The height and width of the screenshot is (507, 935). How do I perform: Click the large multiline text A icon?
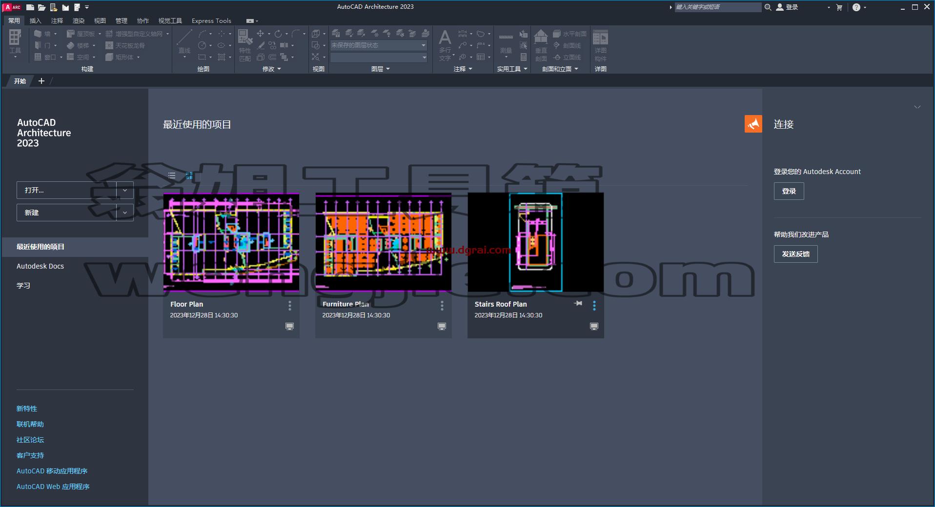445,38
